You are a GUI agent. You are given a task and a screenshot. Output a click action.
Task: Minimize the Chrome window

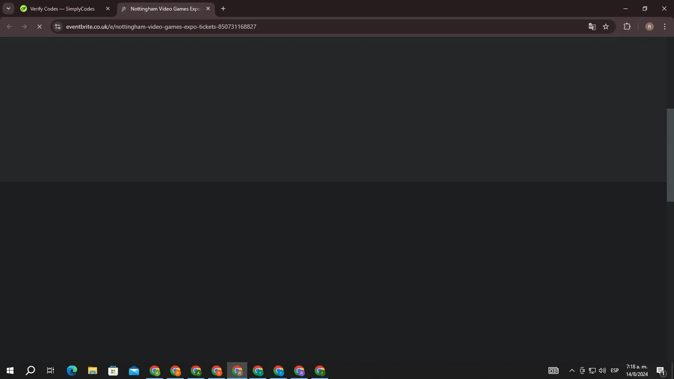(625, 9)
